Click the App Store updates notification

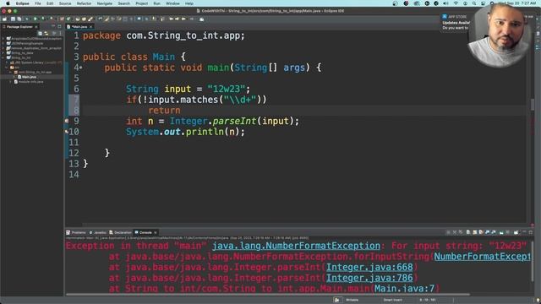[x=456, y=23]
